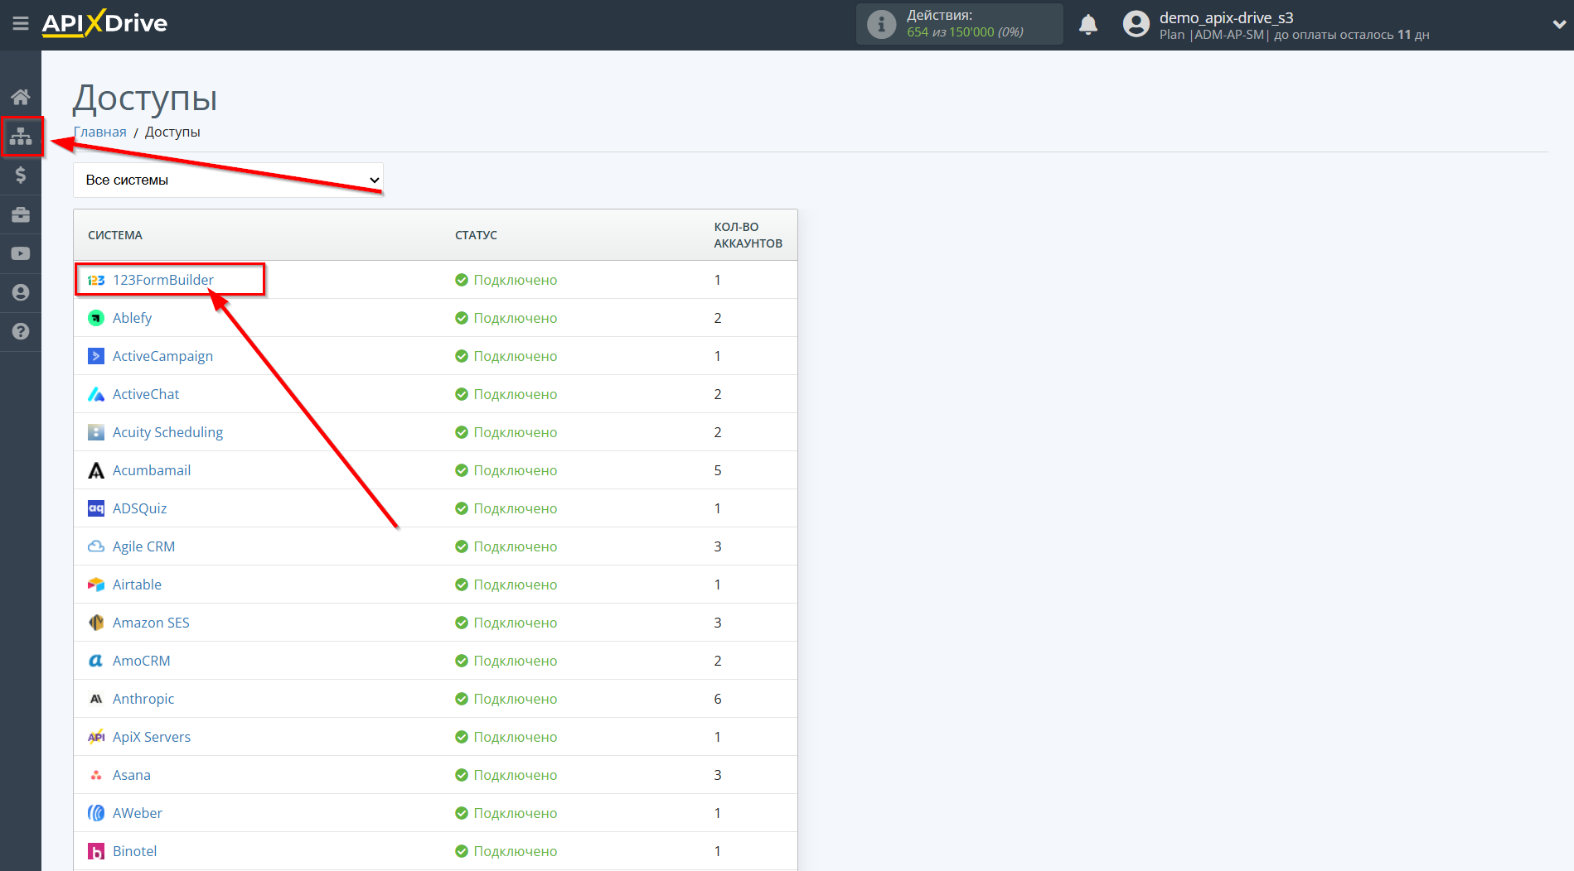
Task: Click the Airtable logo icon
Action: coord(96,585)
